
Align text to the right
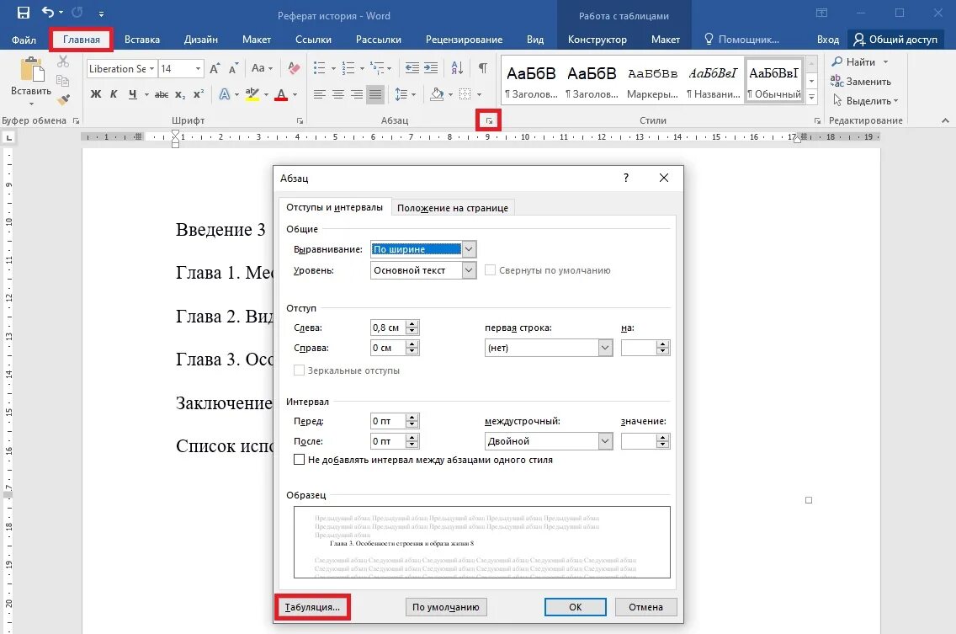(x=357, y=94)
